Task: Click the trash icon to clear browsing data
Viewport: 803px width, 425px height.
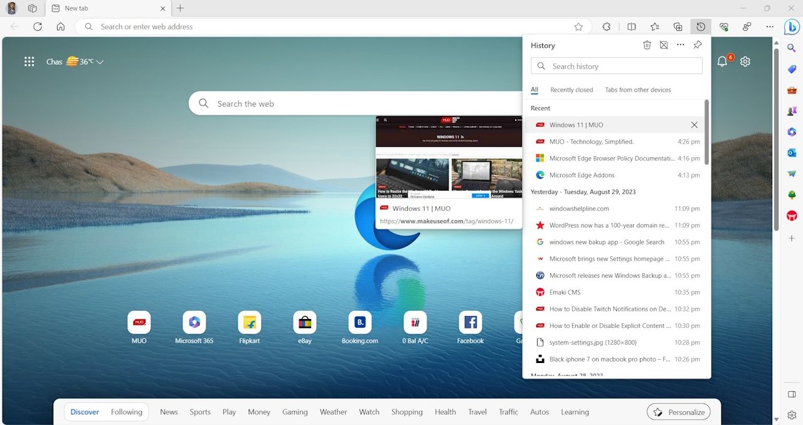Action: click(x=647, y=45)
